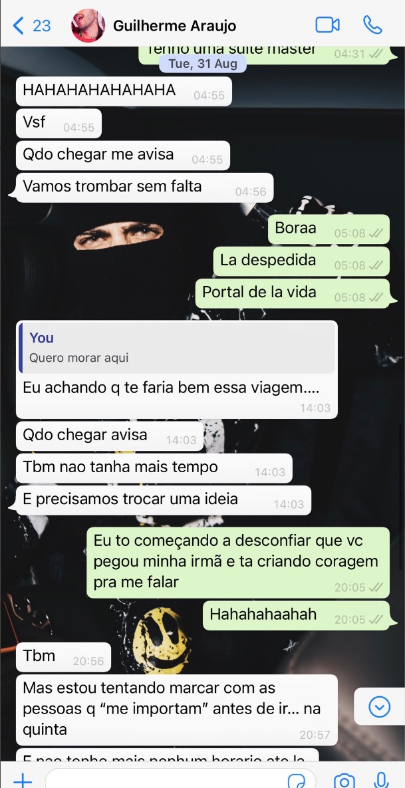Open Guilherme Araujo's profile picture

point(88,25)
